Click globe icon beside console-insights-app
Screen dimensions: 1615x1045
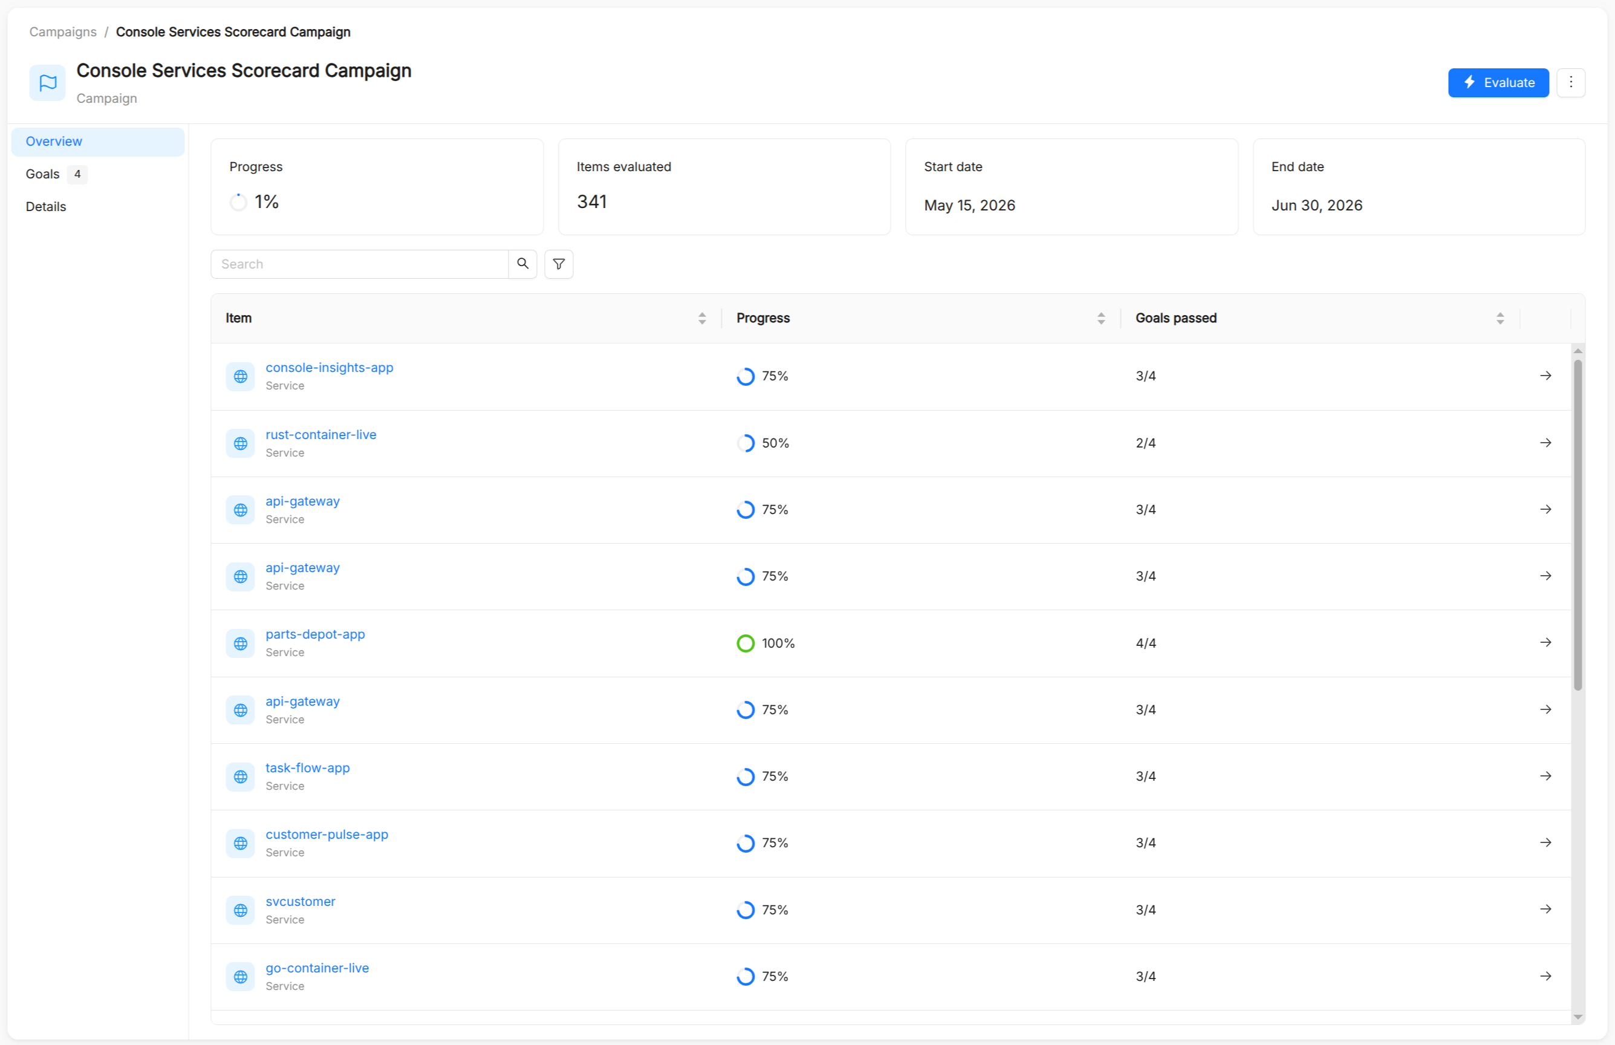pos(240,377)
